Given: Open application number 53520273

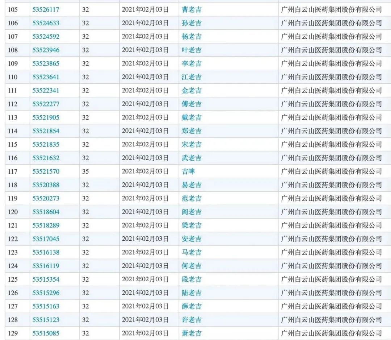Looking at the screenshot, I should pyautogui.click(x=46, y=199).
